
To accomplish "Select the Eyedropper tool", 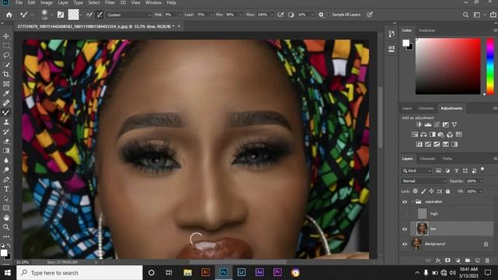I will 6,93.
